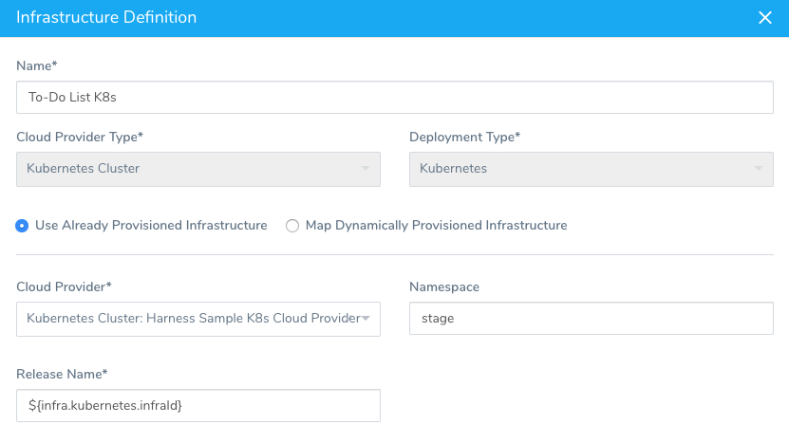
Task: Click the Namespace field containing stage
Action: tap(592, 319)
